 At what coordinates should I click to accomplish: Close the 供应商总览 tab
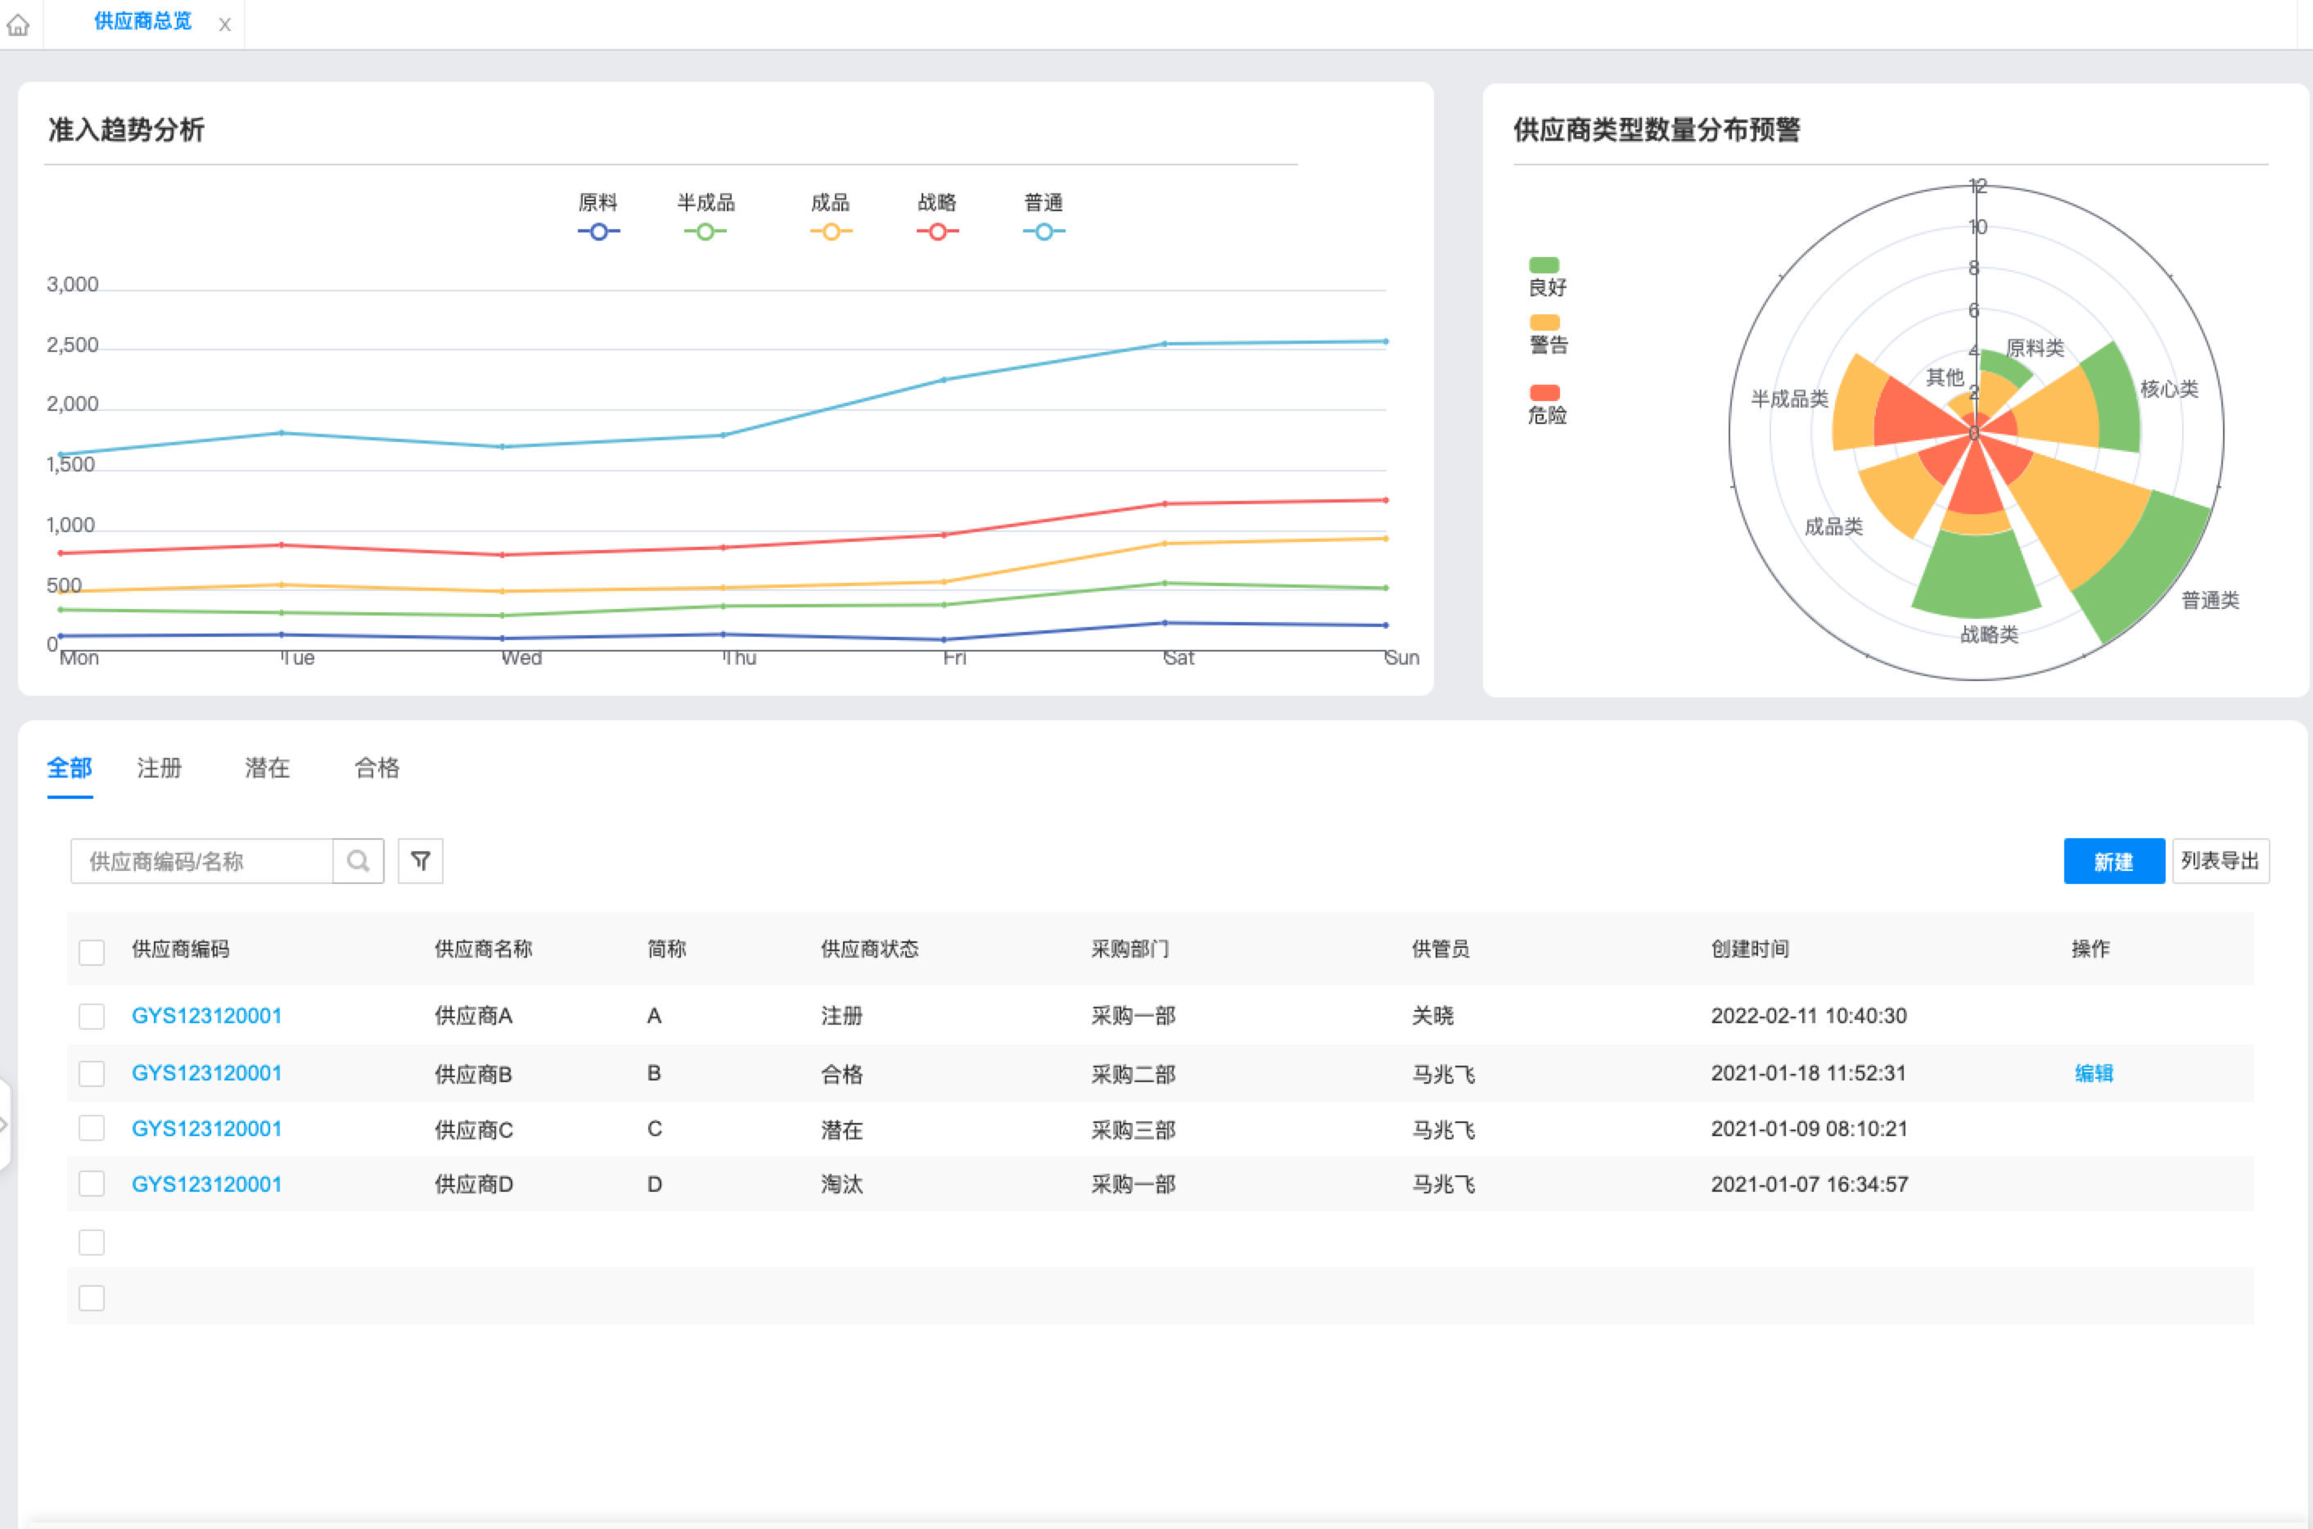(x=224, y=25)
